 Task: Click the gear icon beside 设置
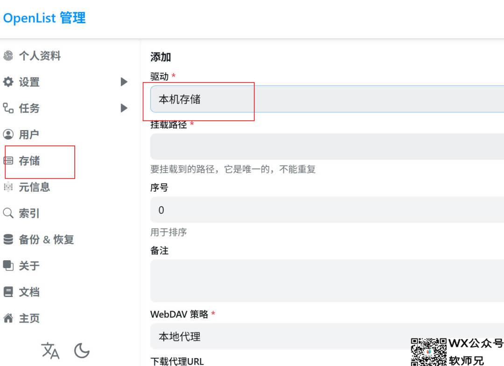[8, 82]
